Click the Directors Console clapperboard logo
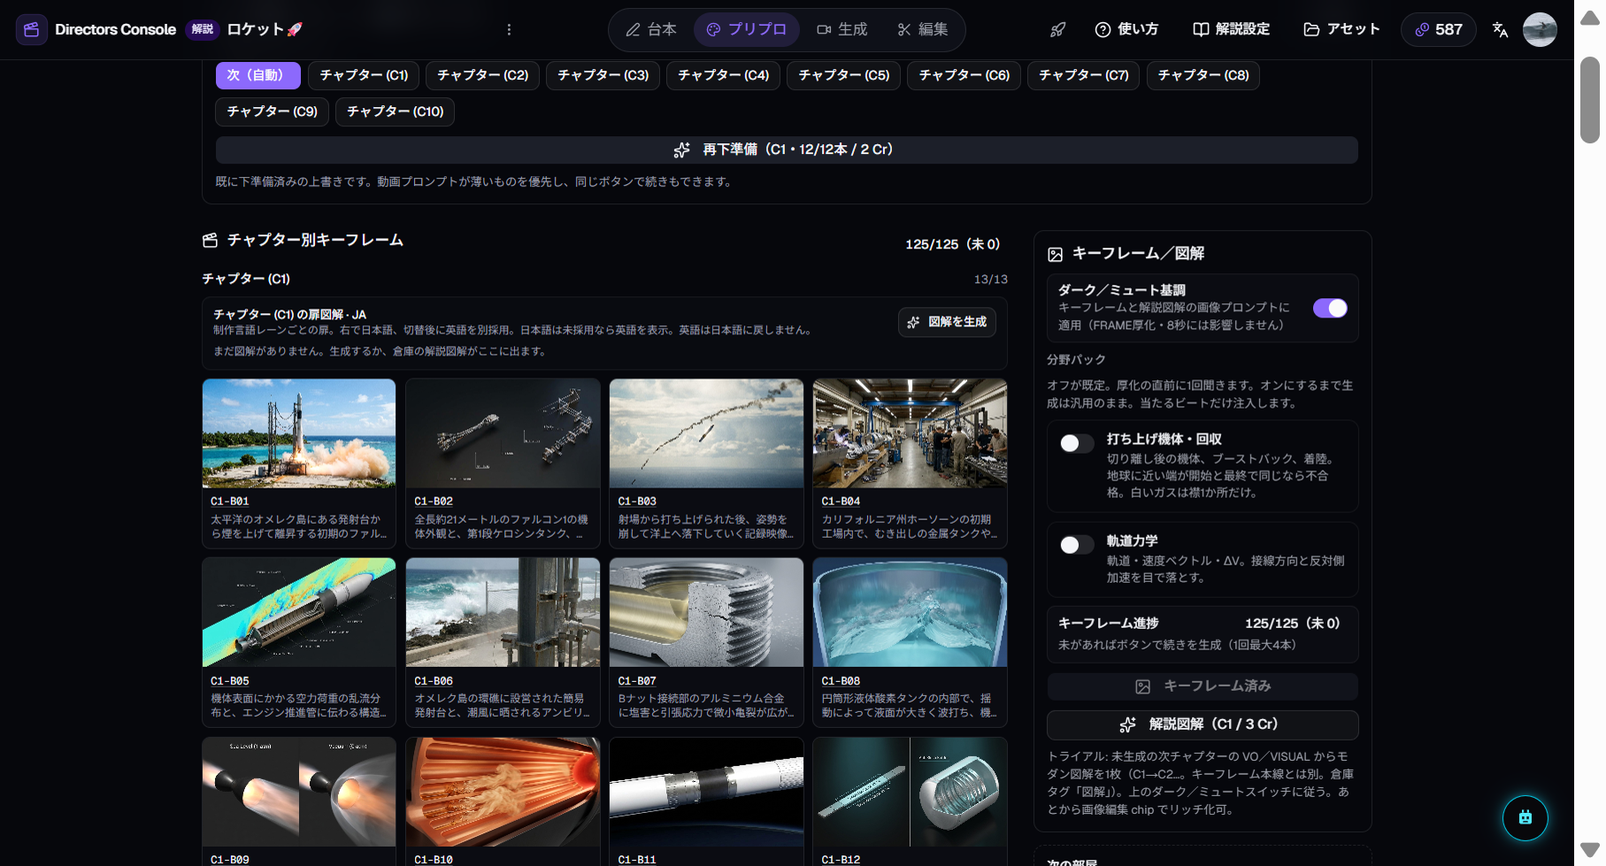This screenshot has width=1606, height=866. pos(32,29)
